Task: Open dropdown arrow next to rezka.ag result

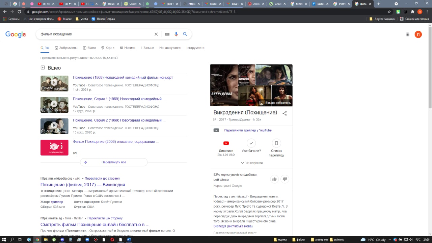Action: [85, 218]
